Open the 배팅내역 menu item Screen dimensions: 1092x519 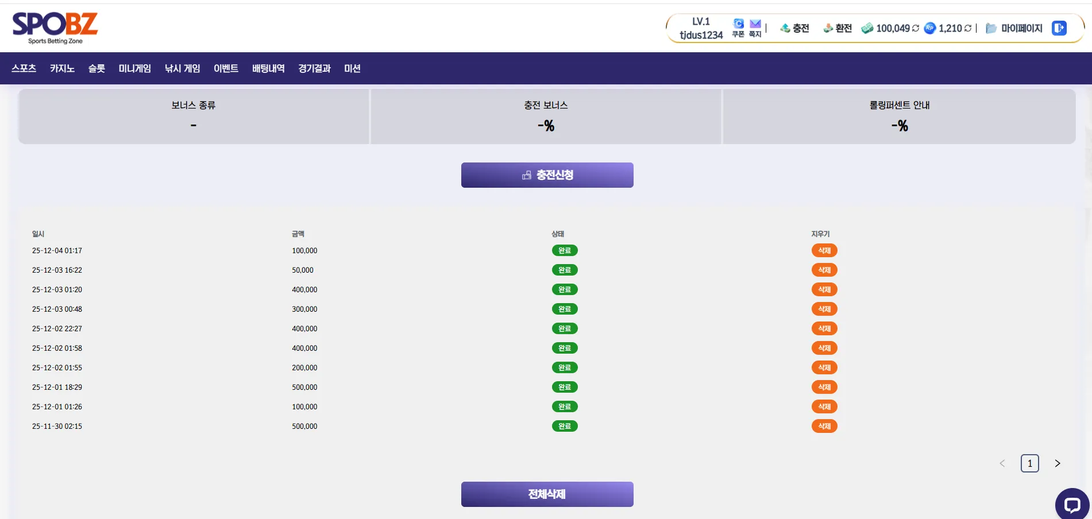tap(268, 68)
